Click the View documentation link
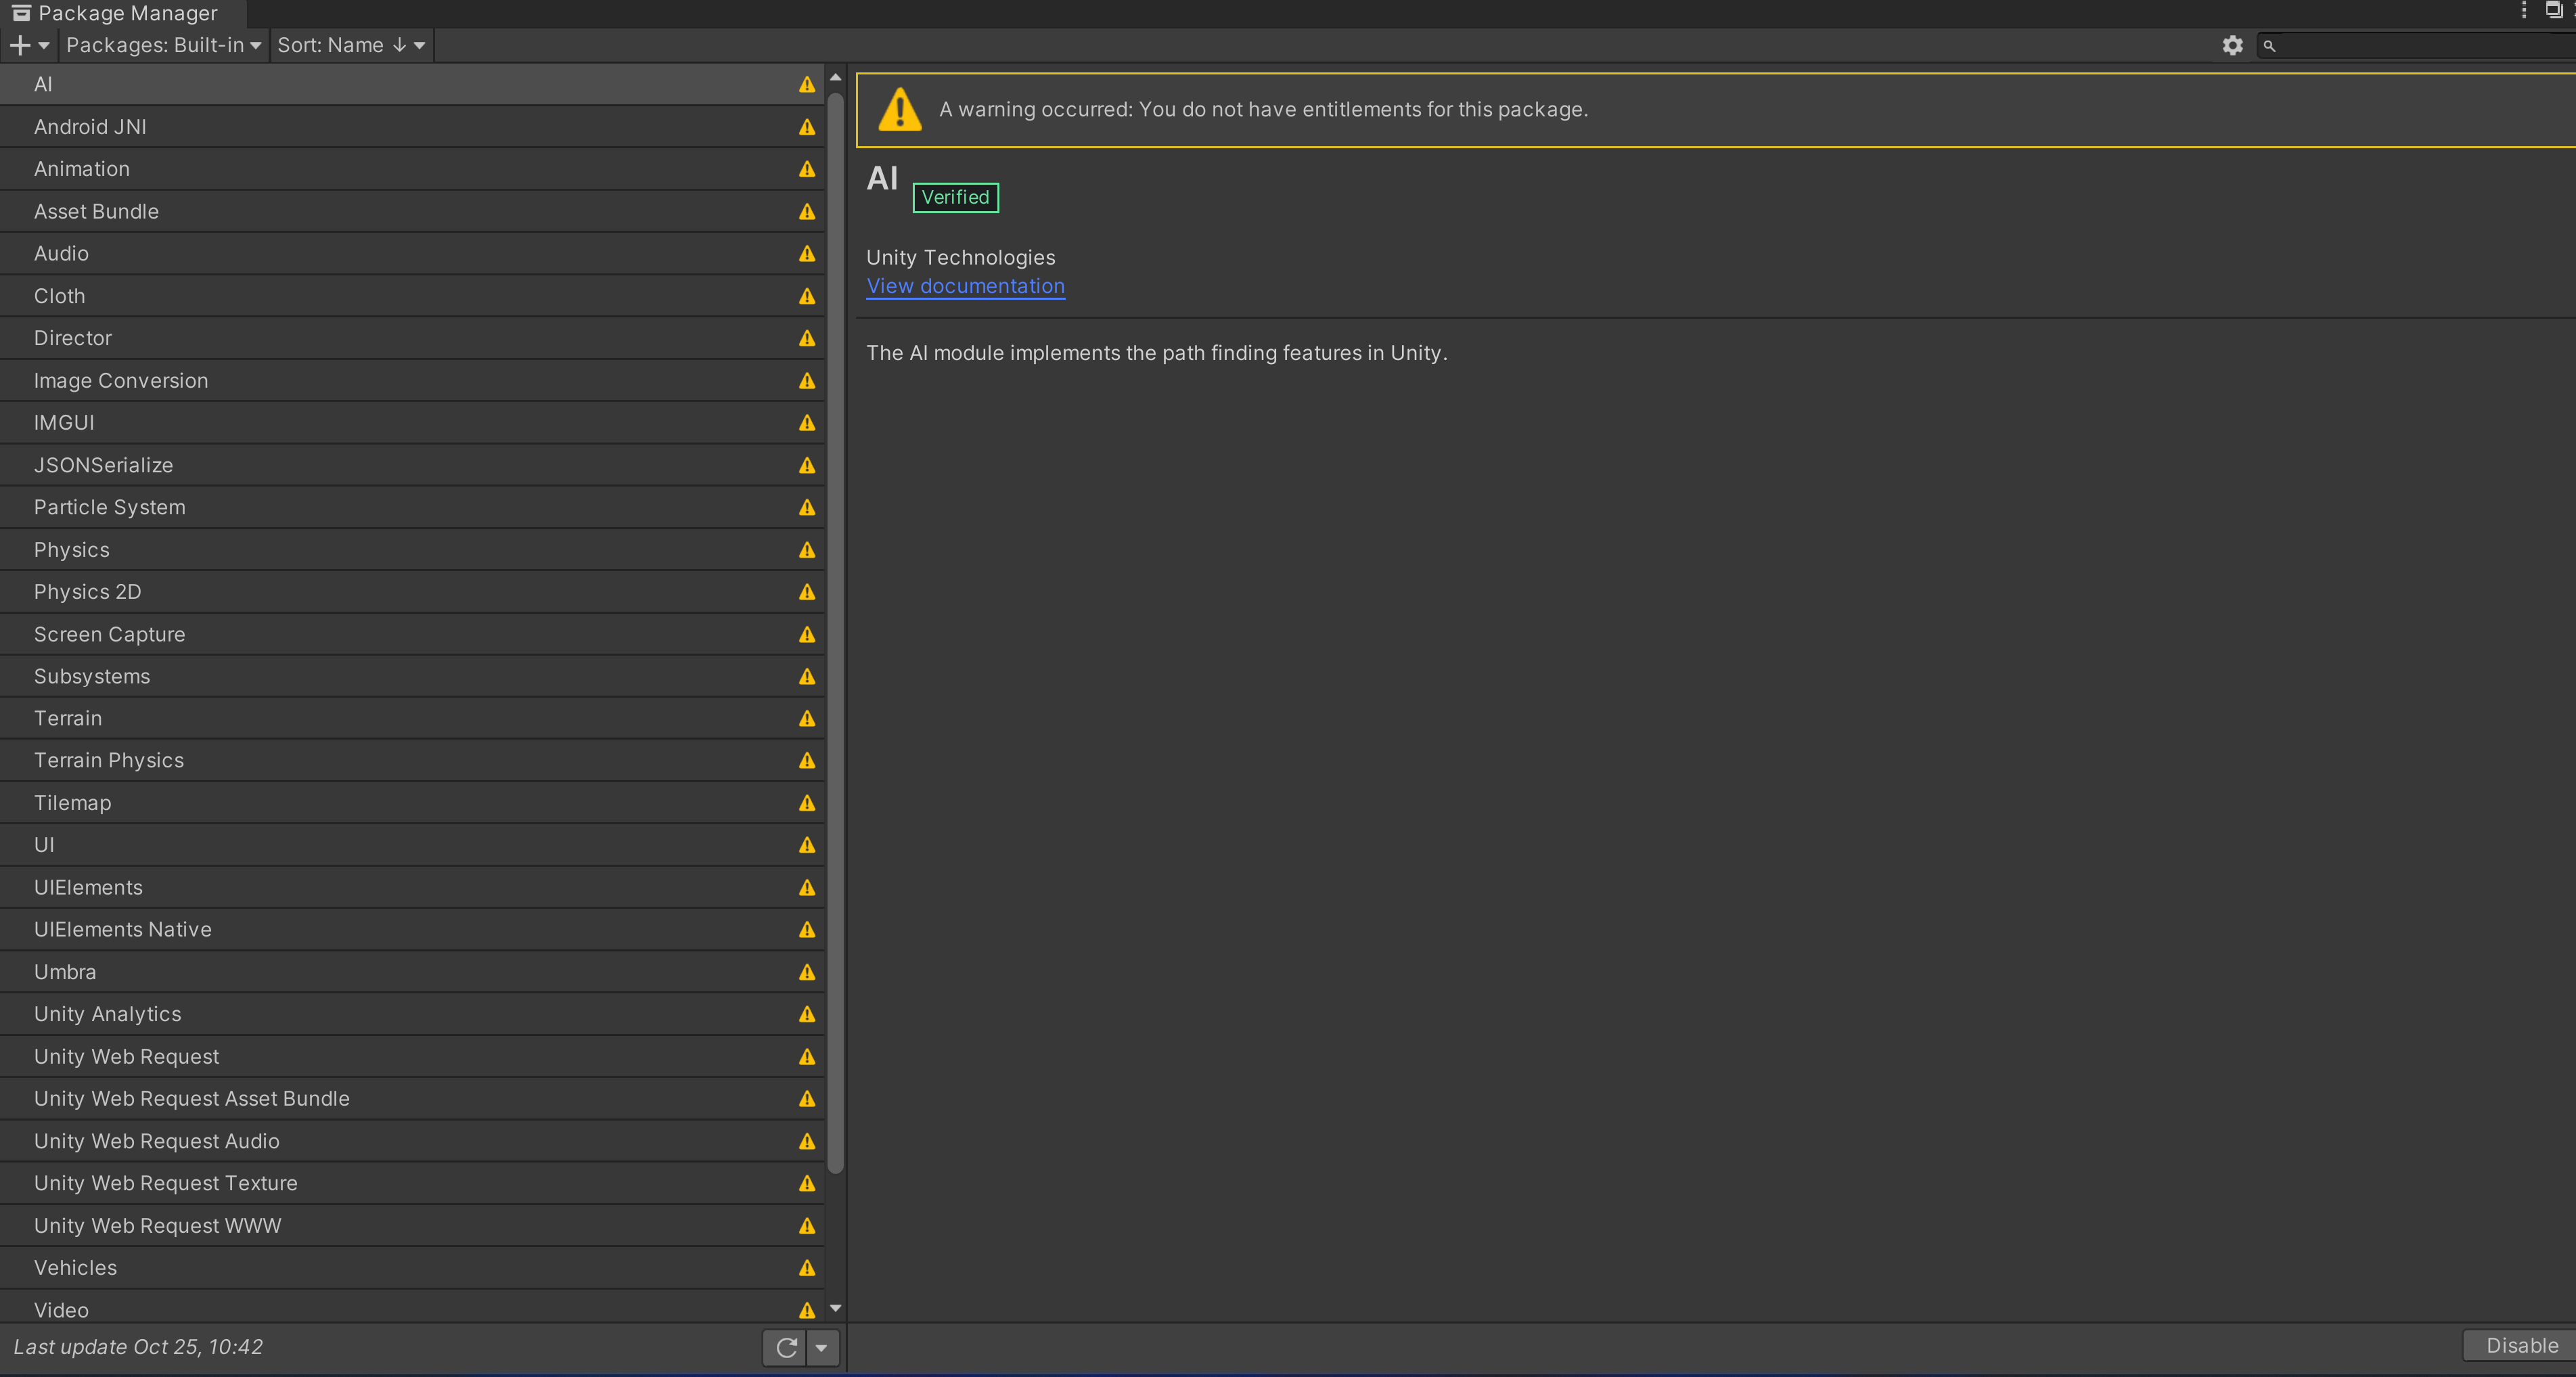This screenshot has height=1377, width=2576. point(964,286)
